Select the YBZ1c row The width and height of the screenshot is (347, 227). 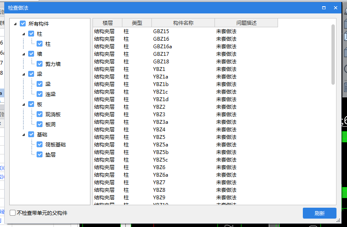pyautogui.click(x=185, y=91)
